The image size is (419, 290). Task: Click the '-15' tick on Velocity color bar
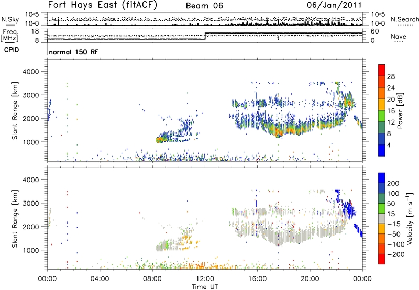[x=394, y=224]
